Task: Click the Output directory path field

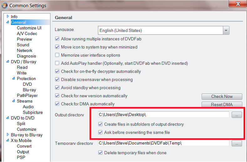Action: [163, 114]
